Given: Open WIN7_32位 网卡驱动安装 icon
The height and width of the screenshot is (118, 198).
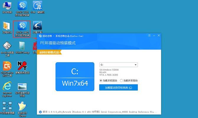Looking at the screenshot, I should pyautogui.click(x=22, y=9).
